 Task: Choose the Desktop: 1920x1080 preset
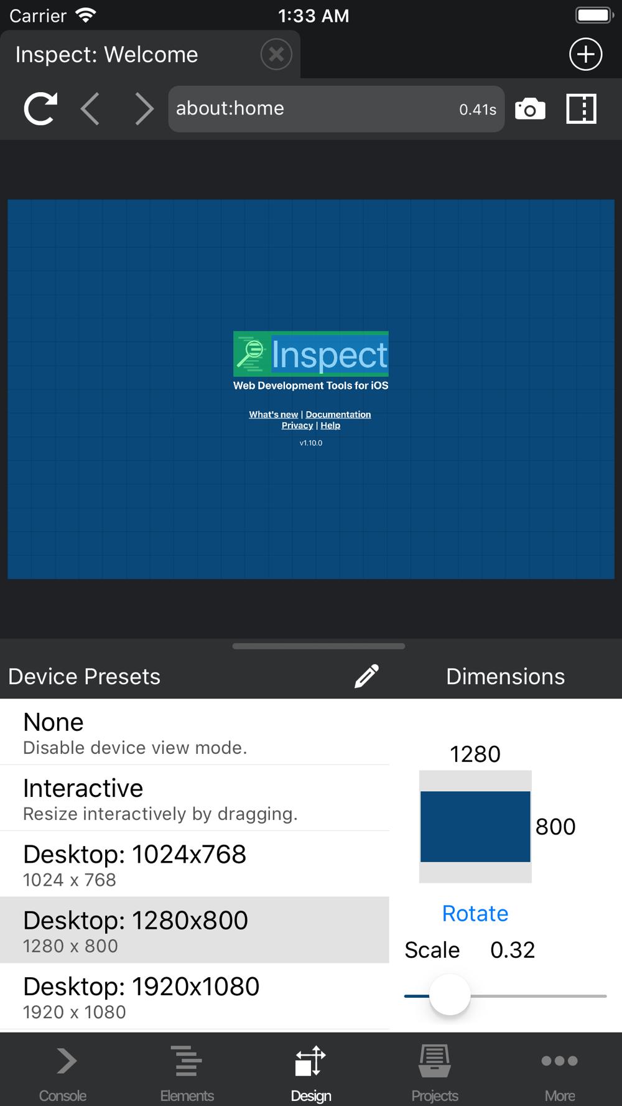click(x=195, y=997)
